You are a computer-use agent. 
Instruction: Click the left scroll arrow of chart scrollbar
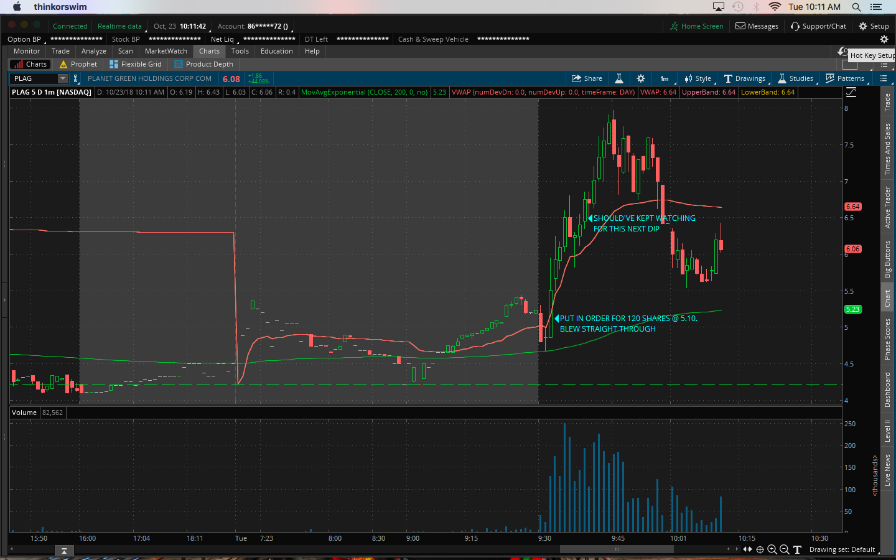pyautogui.click(x=12, y=549)
